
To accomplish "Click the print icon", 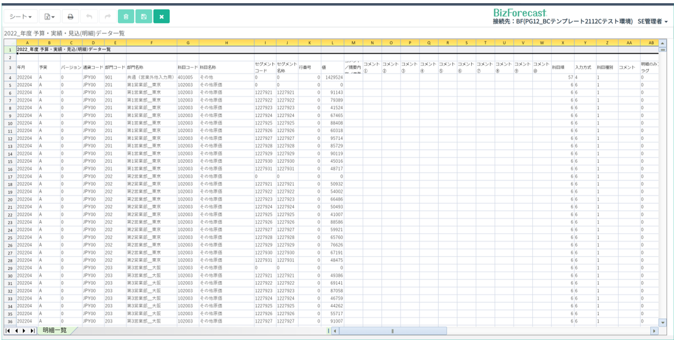I will pyautogui.click(x=70, y=17).
